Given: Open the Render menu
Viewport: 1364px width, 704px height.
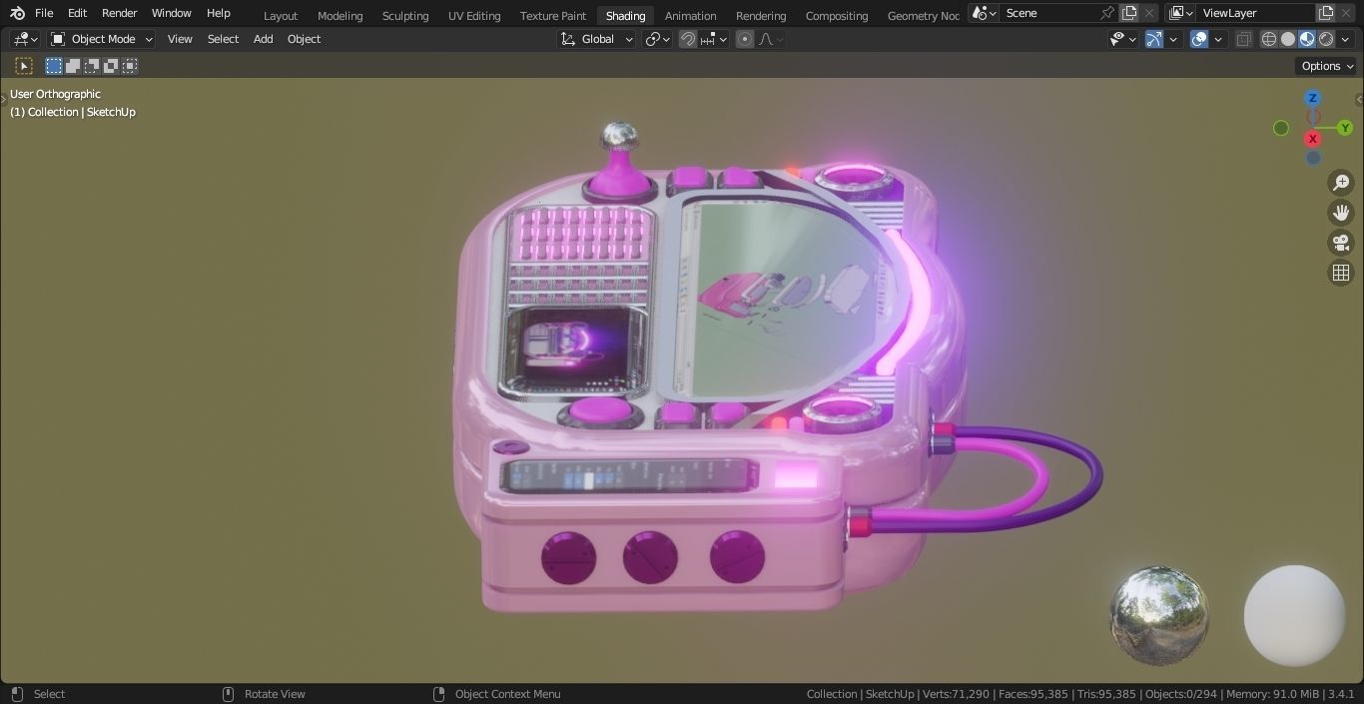Looking at the screenshot, I should click(119, 13).
